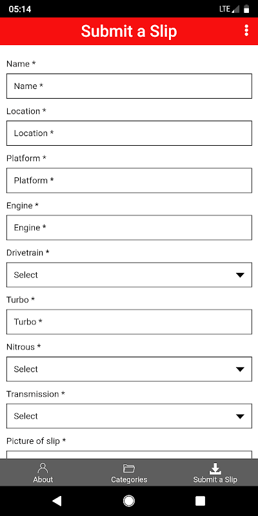Tap the Submit a Slip download icon
This screenshot has width=258, height=516.
point(215,468)
